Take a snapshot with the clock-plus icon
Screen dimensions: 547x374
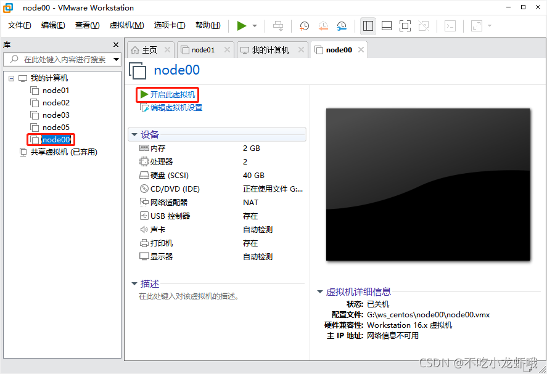[x=304, y=26]
